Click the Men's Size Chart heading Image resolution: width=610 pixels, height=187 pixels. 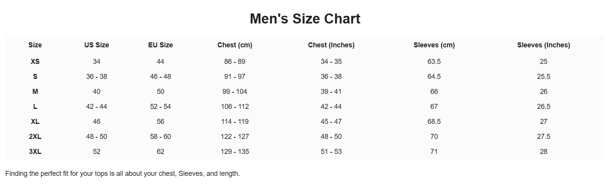coord(305,19)
